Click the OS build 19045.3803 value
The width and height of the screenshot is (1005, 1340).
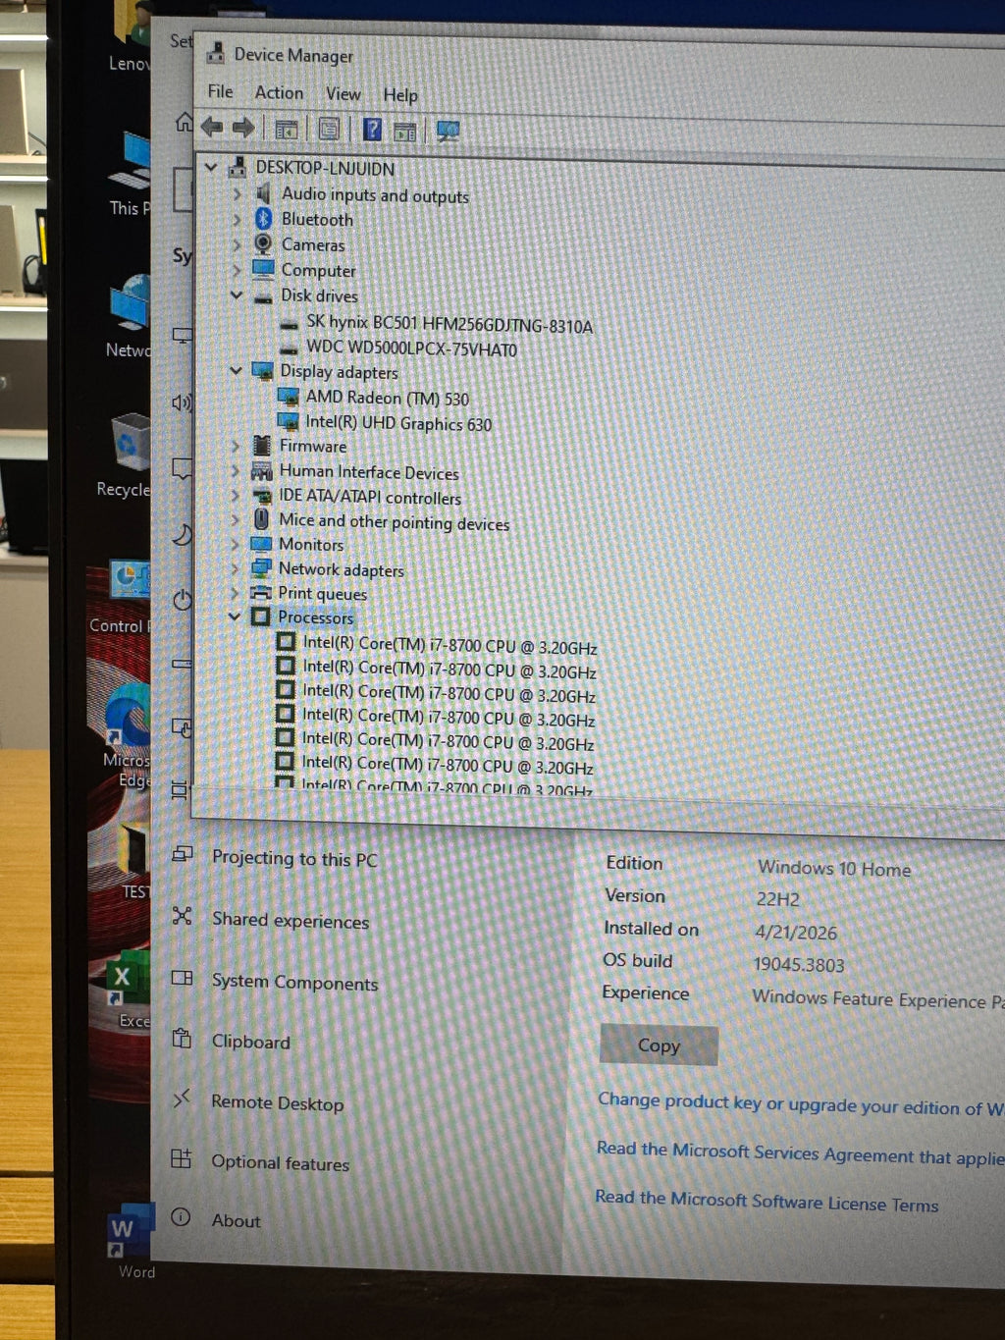click(x=799, y=964)
